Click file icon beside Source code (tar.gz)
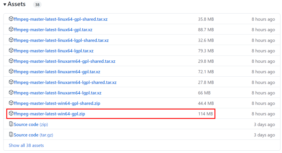282x153 pixels. tap(11, 134)
